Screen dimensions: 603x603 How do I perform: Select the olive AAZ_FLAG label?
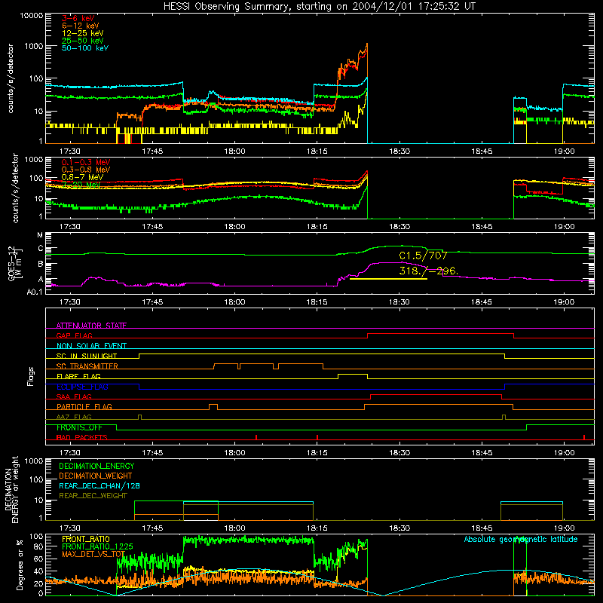pyautogui.click(x=74, y=417)
